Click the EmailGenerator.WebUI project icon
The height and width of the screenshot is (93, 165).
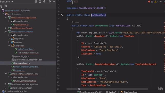pyautogui.click(x=9, y=88)
